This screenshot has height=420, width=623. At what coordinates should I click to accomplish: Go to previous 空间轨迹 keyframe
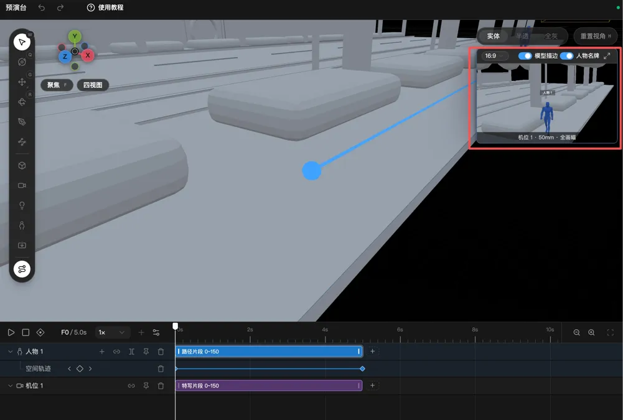coord(69,369)
